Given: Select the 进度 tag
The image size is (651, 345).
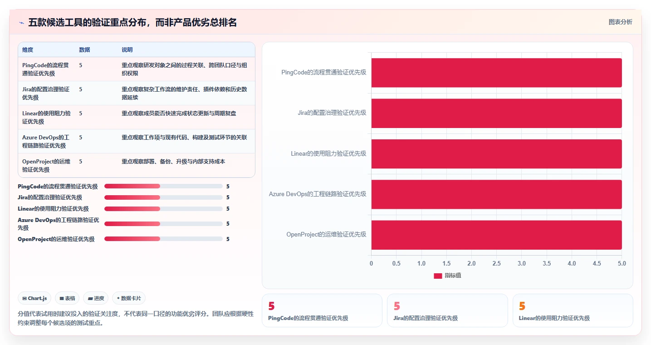Looking at the screenshot, I should (96, 298).
